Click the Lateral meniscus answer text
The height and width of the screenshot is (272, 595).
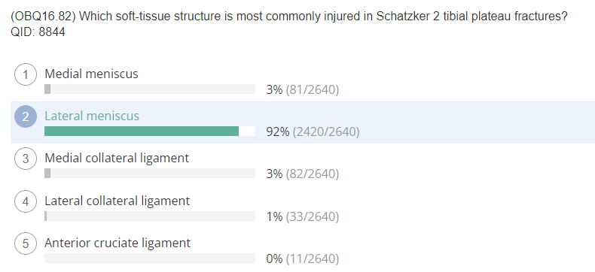tap(92, 116)
